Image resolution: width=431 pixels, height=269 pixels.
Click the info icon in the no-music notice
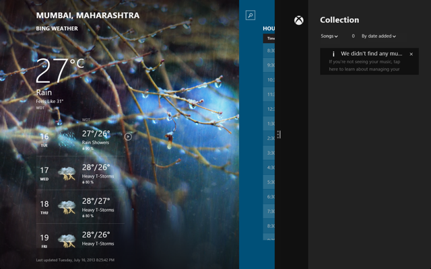tap(333, 54)
